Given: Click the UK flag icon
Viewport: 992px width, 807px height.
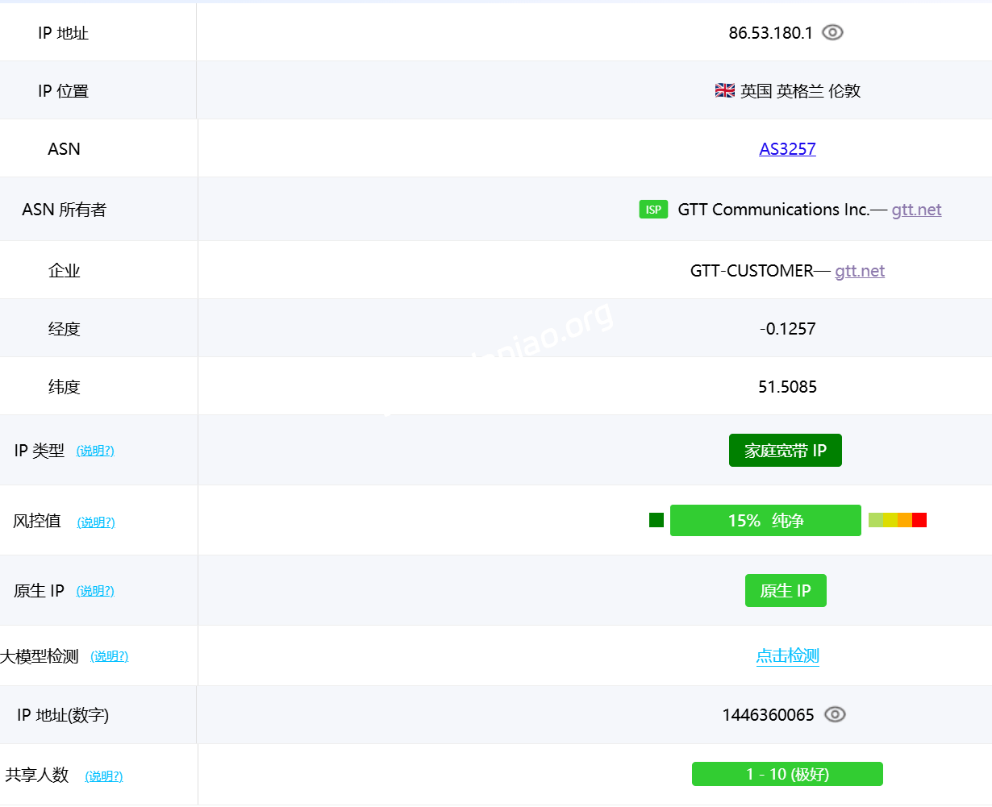Looking at the screenshot, I should (x=724, y=91).
